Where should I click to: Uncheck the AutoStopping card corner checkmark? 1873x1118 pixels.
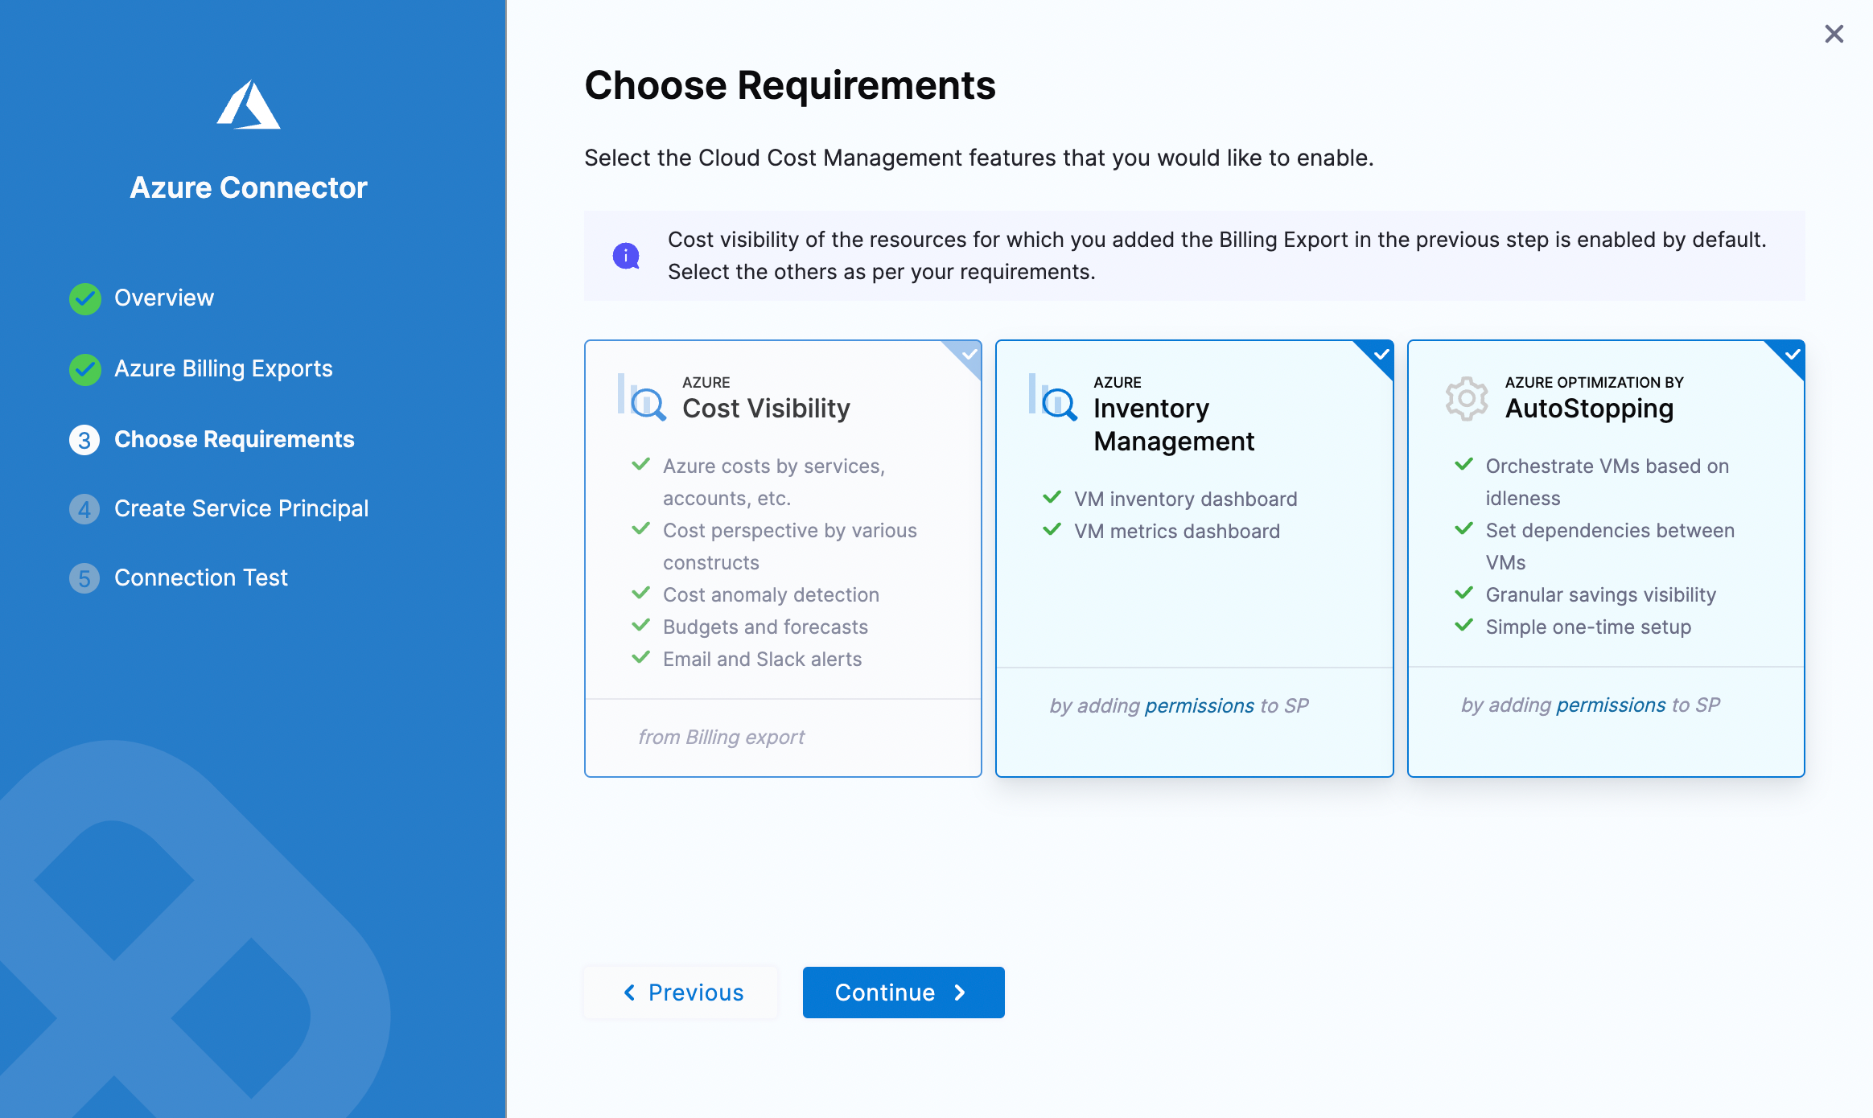(x=1792, y=354)
